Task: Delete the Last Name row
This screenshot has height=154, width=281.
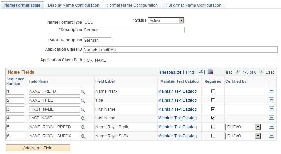Action: 272,117
